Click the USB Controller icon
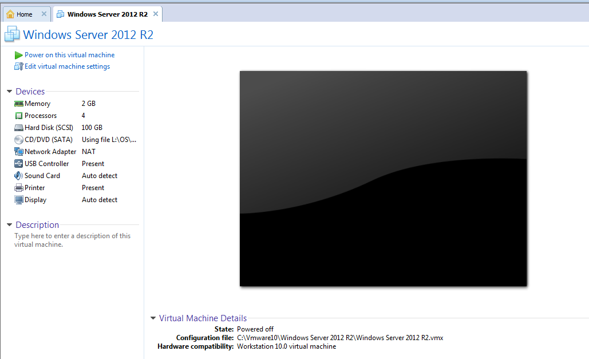Image resolution: width=589 pixels, height=359 pixels. pyautogui.click(x=19, y=164)
